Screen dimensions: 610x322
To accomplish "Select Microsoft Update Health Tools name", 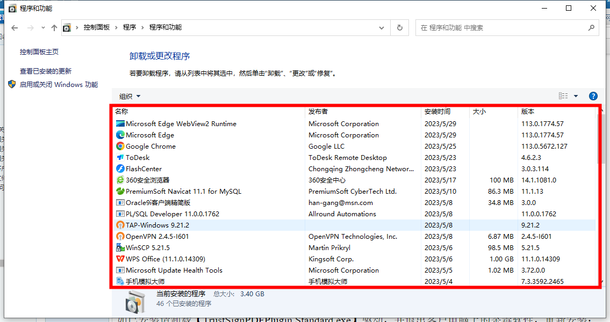I will [x=174, y=270].
